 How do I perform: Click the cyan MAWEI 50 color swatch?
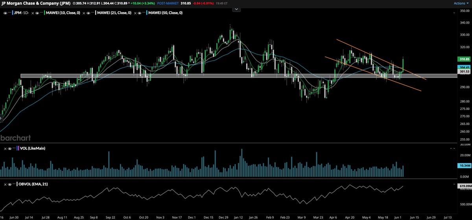[147, 13]
